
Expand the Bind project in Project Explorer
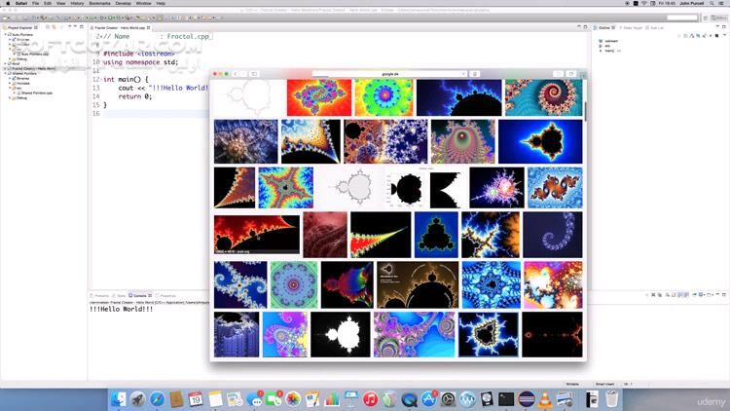[x=4, y=64]
